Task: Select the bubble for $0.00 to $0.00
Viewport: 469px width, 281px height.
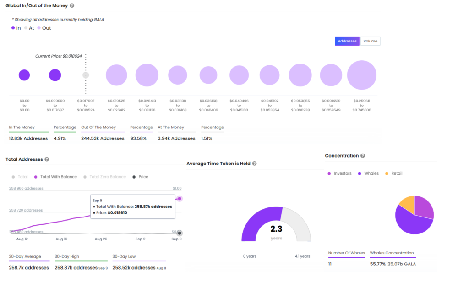Action: click(x=24, y=75)
